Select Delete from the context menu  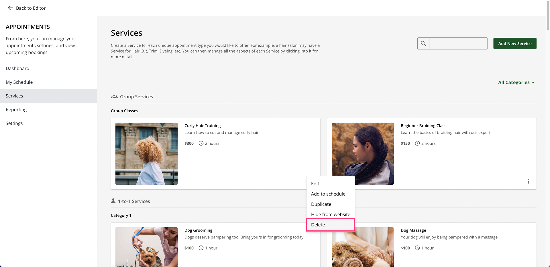pyautogui.click(x=331, y=225)
